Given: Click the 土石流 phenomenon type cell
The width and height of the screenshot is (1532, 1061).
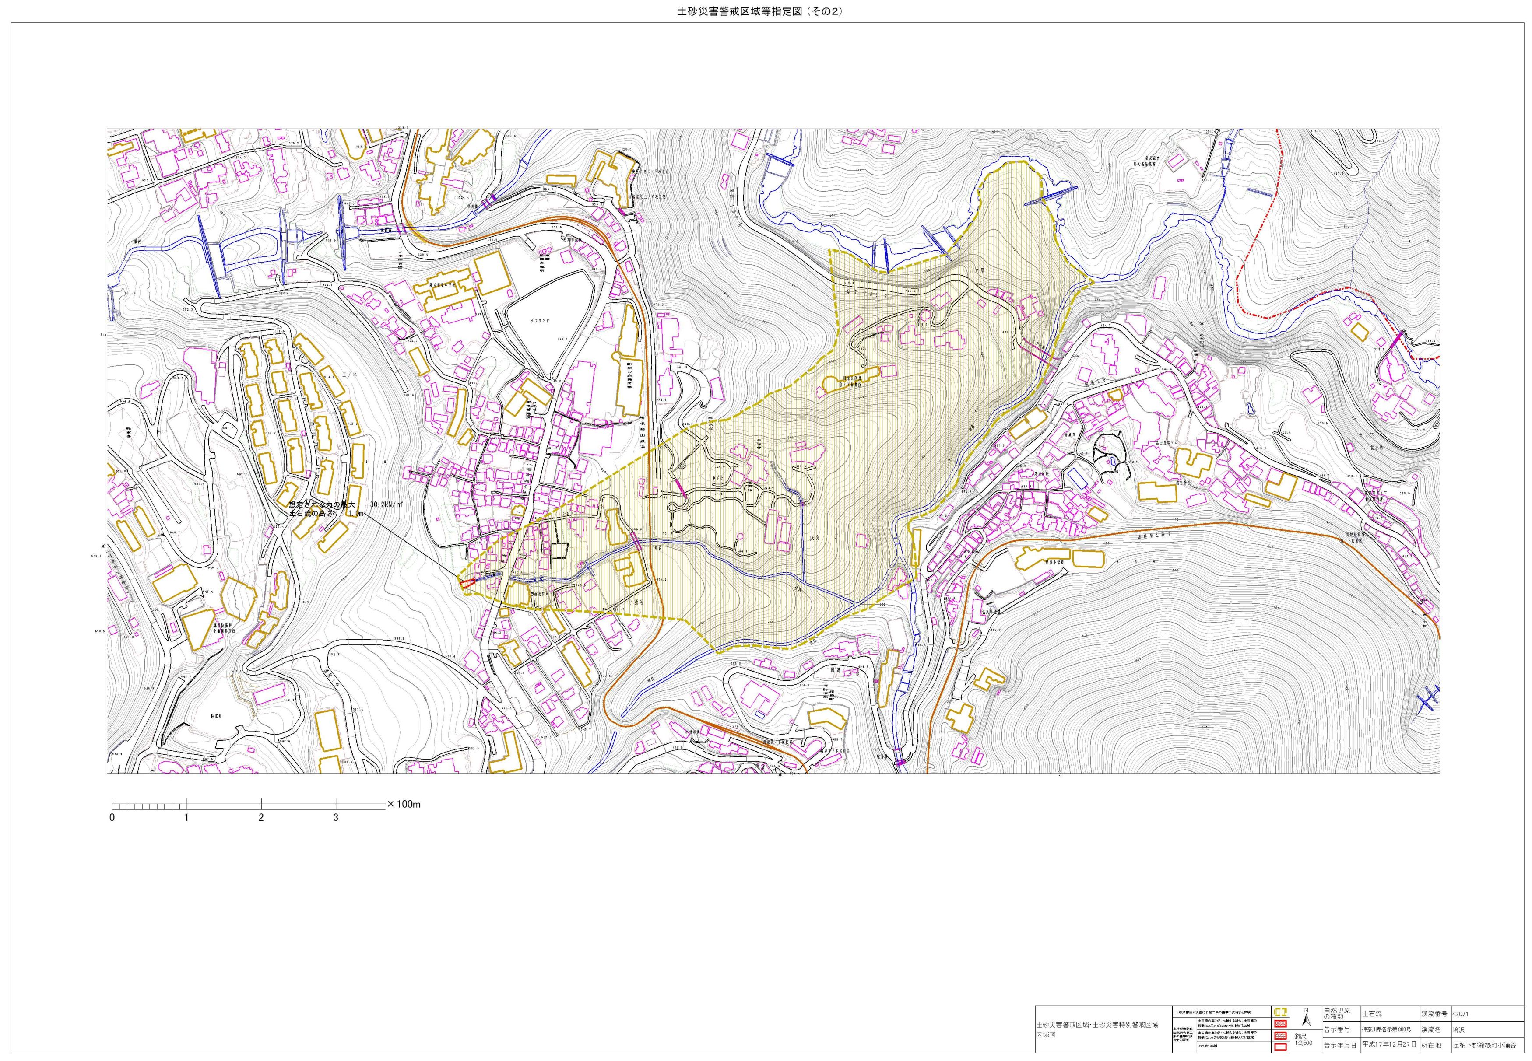Looking at the screenshot, I should pos(1372,1014).
